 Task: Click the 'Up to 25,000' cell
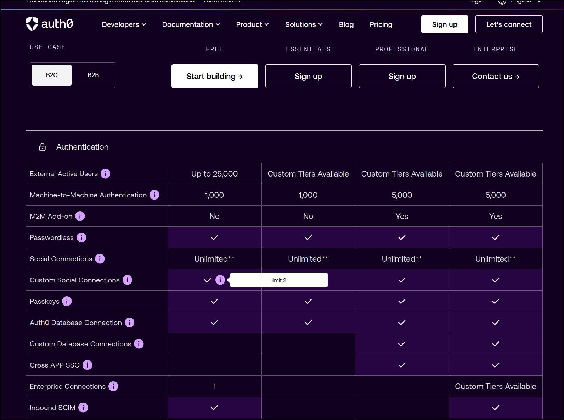click(x=215, y=174)
